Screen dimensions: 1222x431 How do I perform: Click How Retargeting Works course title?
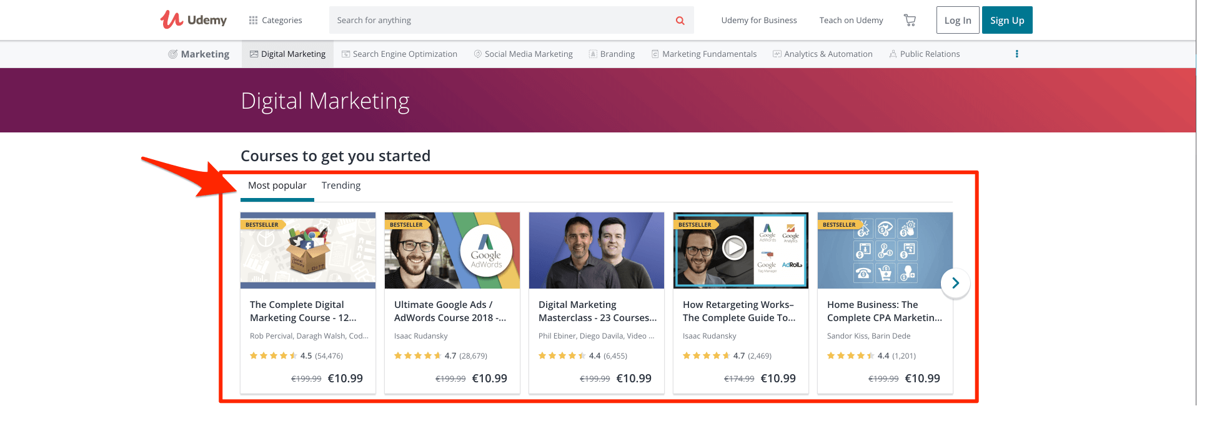click(739, 311)
